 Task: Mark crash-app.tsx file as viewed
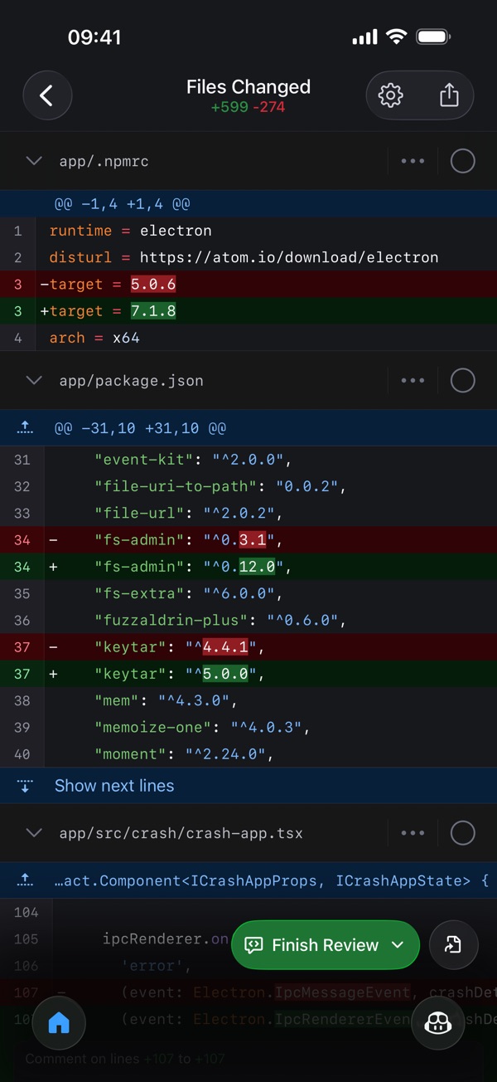coord(462,832)
